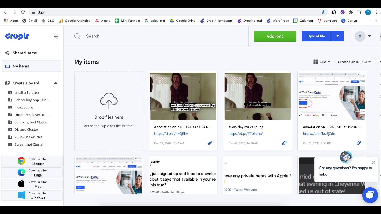
Task: Collapse the sidebar menu icon
Action: pyautogui.click(x=56, y=37)
